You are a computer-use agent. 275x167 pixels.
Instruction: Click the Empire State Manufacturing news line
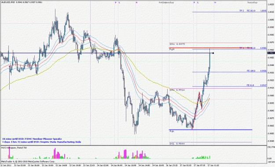41,142
